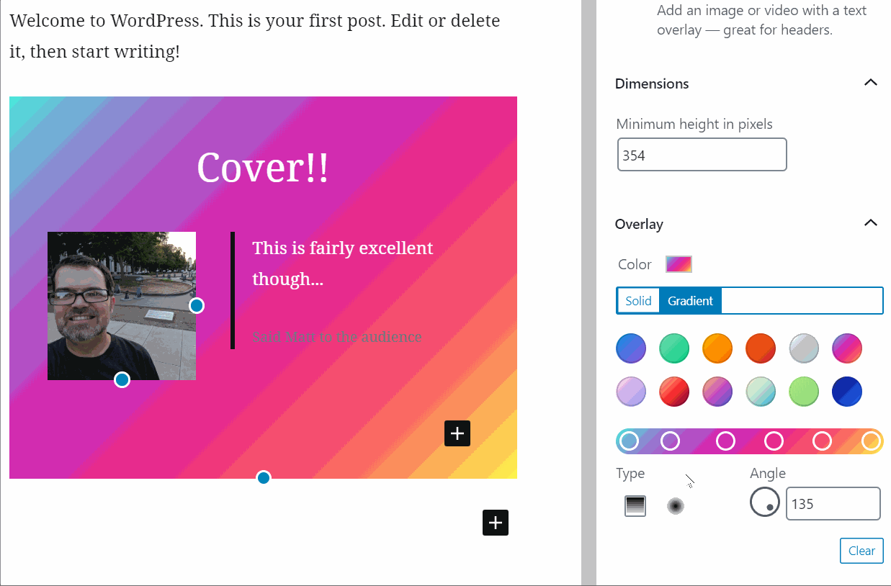
Task: Collapse the Dimensions panel
Action: [870, 83]
